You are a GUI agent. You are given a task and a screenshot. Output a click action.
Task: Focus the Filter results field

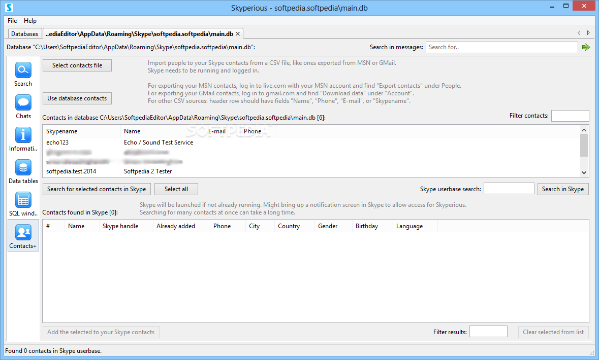click(x=488, y=332)
